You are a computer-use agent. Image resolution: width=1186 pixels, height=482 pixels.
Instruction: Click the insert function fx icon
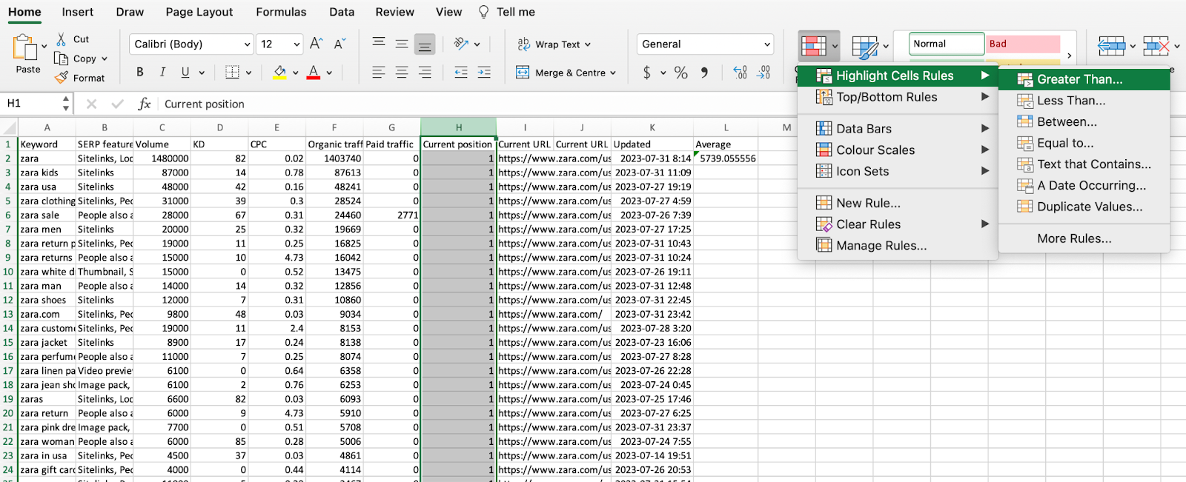(145, 104)
